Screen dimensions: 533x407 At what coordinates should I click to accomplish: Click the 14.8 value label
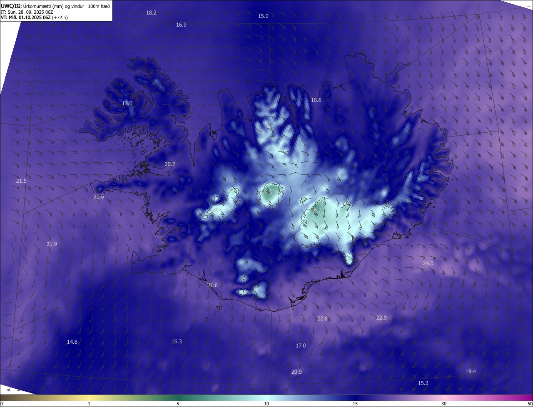(x=72, y=342)
